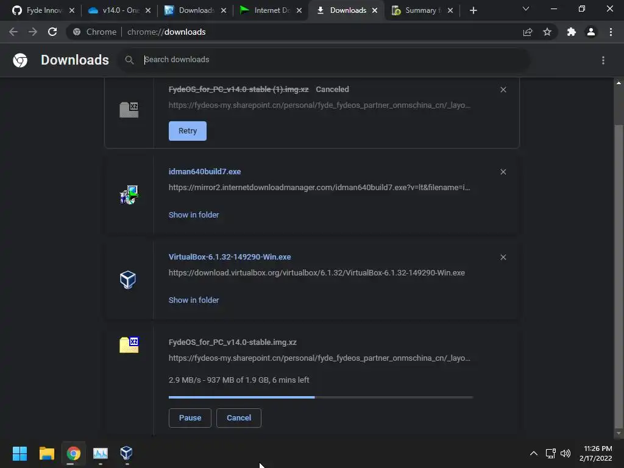Open the volume tray icon
This screenshot has width=624, height=468.
click(565, 453)
